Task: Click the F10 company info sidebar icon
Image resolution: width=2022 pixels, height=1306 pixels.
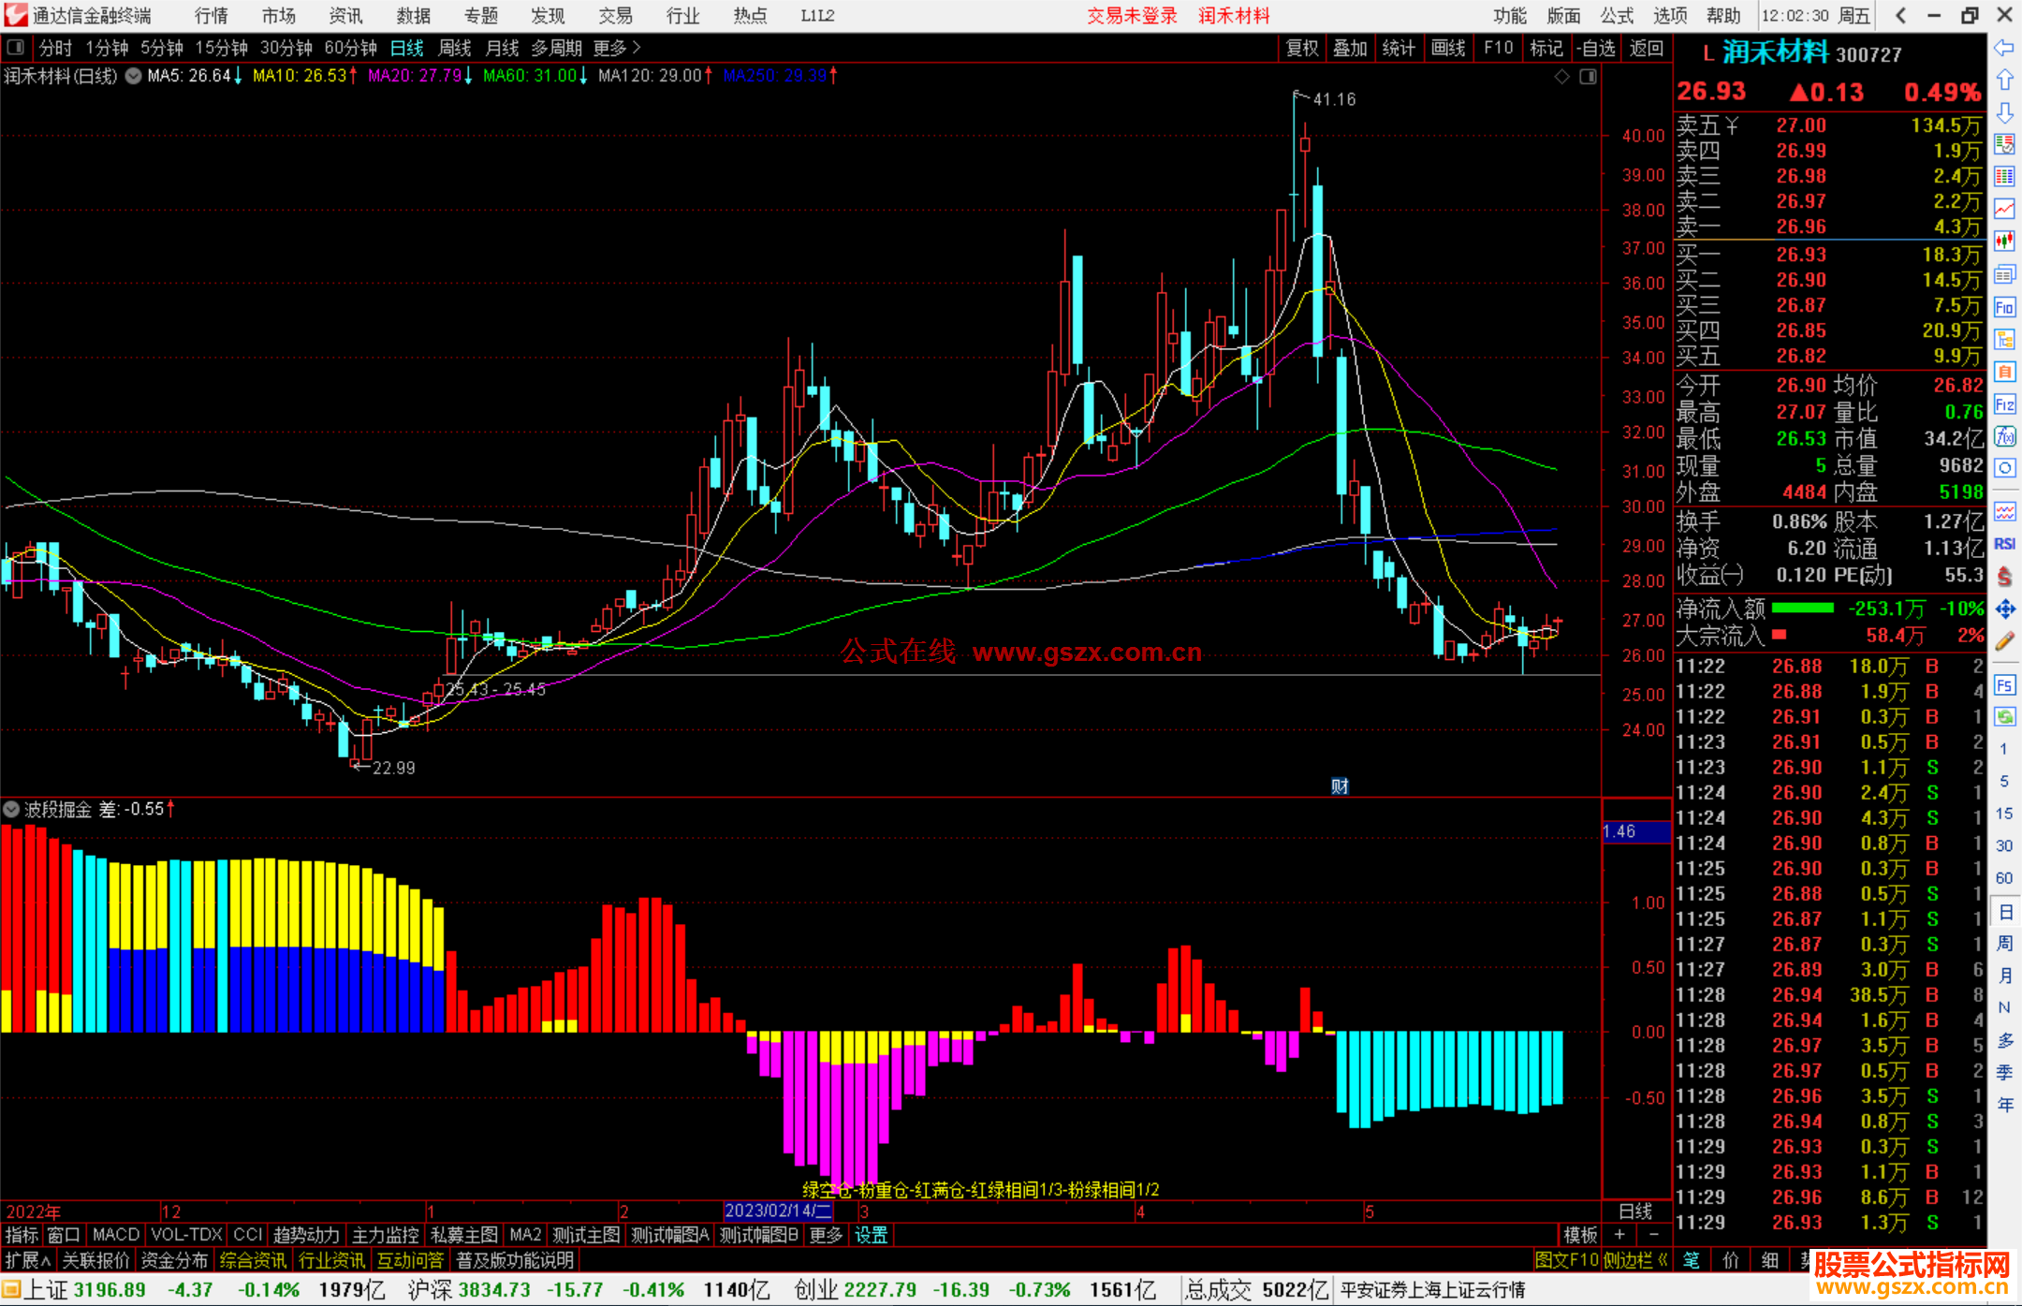Action: coord(2004,307)
